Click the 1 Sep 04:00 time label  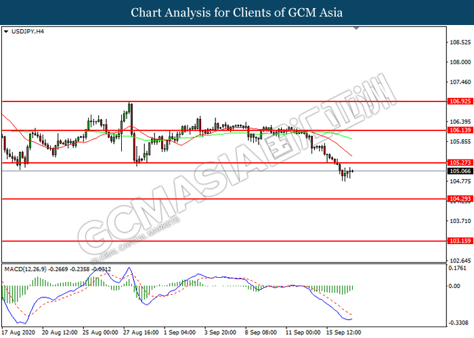tap(180, 333)
